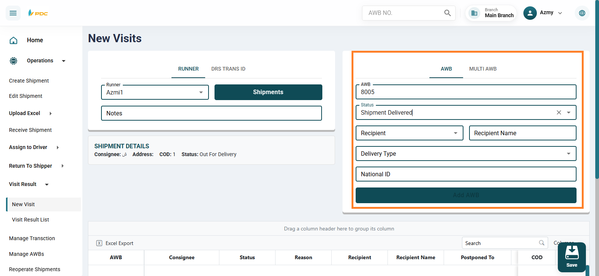Click the National ID input field

point(466,174)
